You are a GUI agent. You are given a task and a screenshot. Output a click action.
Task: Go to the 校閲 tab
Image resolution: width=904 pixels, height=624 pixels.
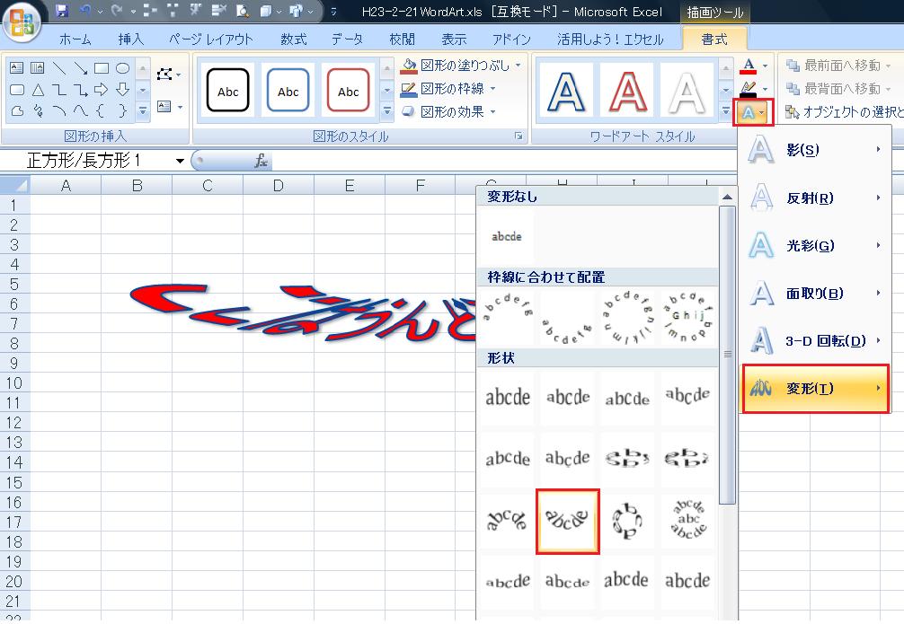click(402, 40)
